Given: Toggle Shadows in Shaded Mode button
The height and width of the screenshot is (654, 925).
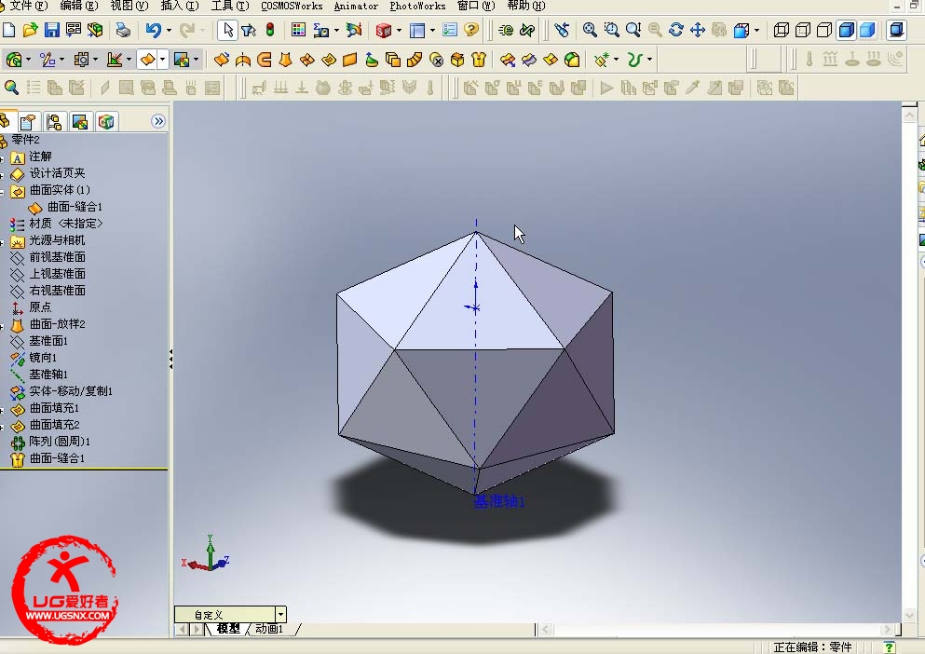Looking at the screenshot, I should click(896, 30).
